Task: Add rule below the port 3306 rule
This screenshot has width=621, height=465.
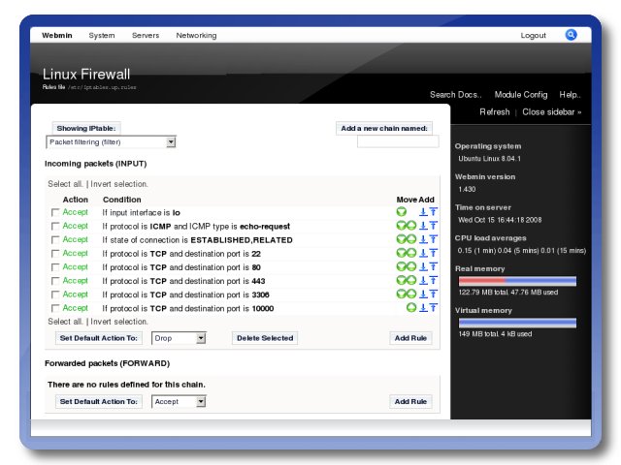Action: click(x=423, y=294)
